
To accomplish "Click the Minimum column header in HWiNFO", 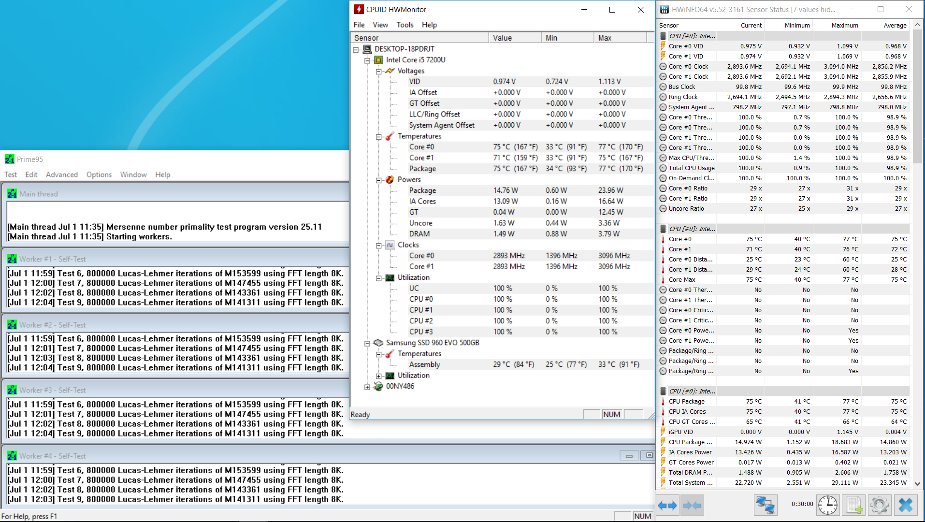I will 789,25.
